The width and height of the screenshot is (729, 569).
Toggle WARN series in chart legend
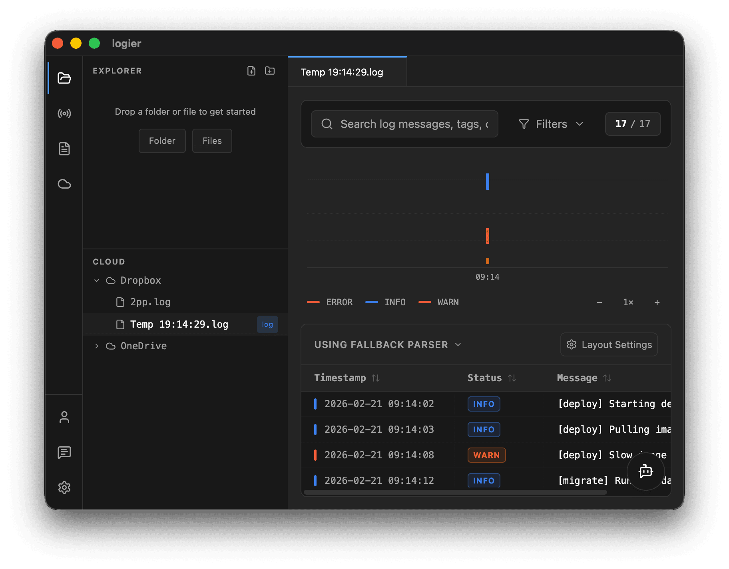[x=438, y=302]
